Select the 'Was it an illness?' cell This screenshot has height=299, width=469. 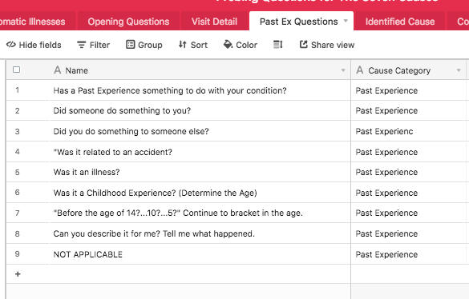click(x=200, y=172)
